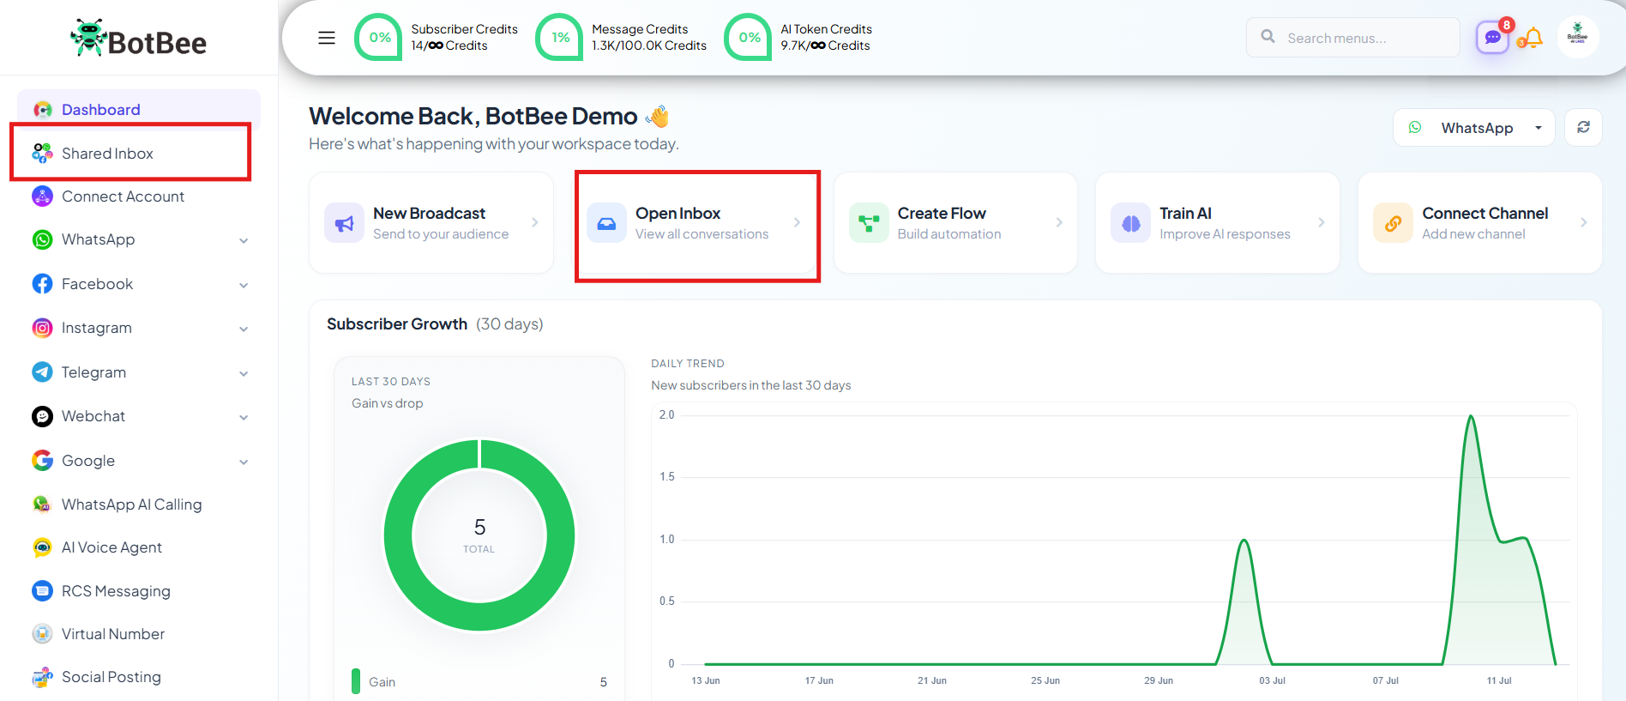Select the Connect Channel link icon
Image resolution: width=1626 pixels, height=701 pixels.
pyautogui.click(x=1393, y=223)
